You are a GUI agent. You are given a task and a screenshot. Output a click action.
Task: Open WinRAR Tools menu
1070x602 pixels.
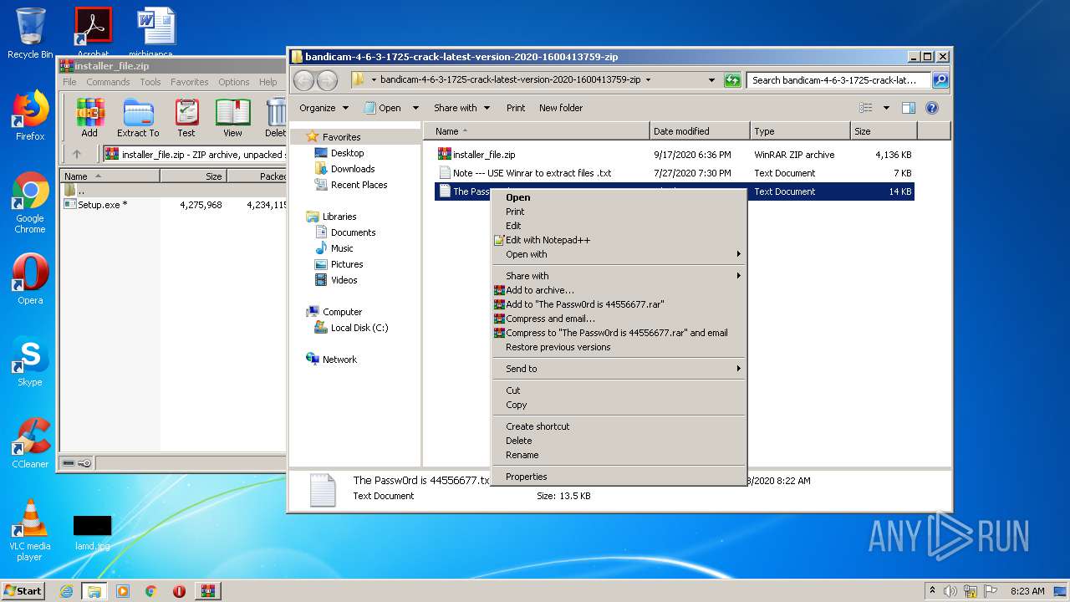tap(150, 82)
